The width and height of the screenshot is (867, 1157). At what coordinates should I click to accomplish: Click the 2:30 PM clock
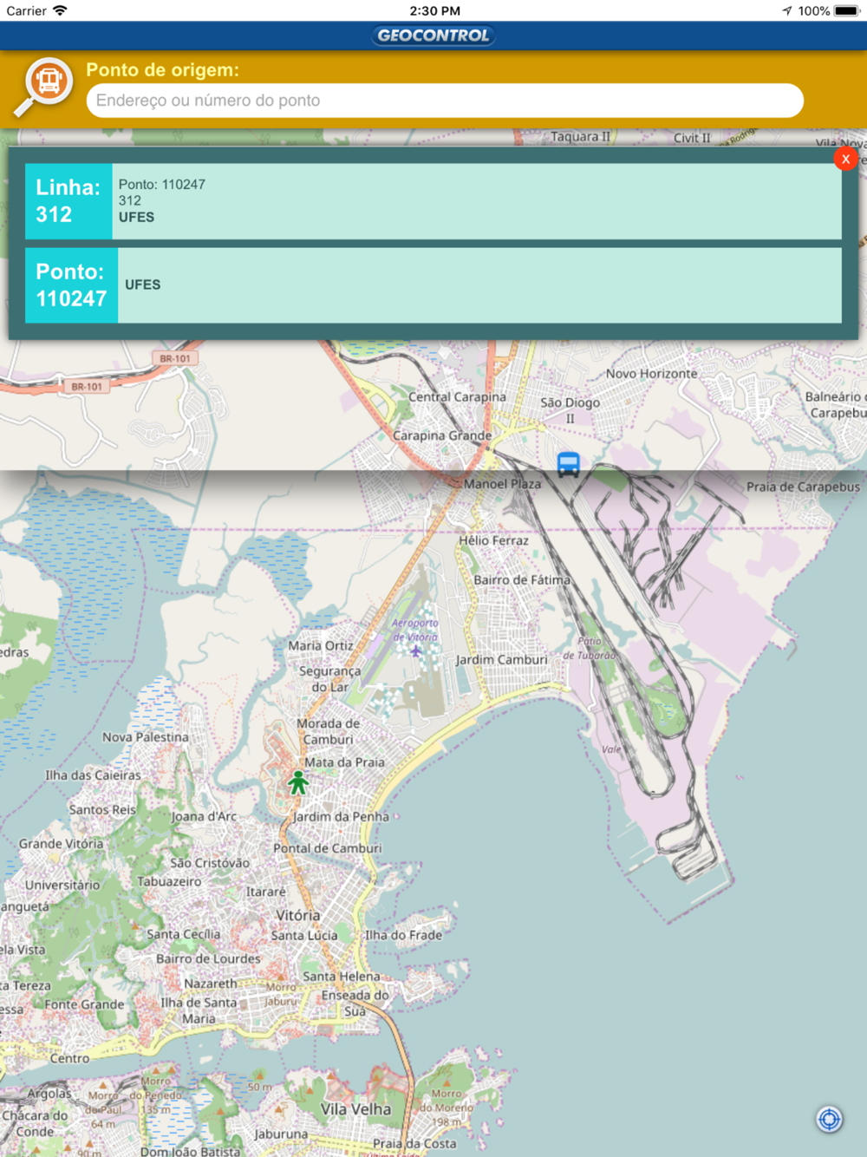click(435, 11)
